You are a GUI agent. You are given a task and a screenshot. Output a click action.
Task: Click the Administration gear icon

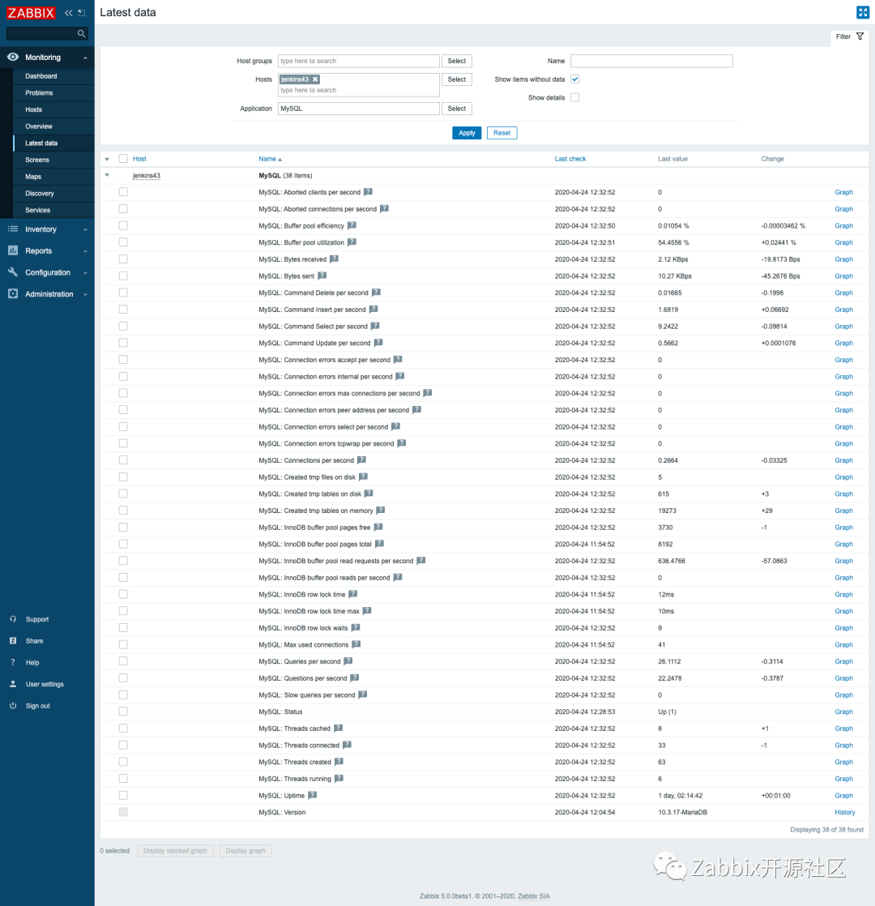pyautogui.click(x=13, y=293)
